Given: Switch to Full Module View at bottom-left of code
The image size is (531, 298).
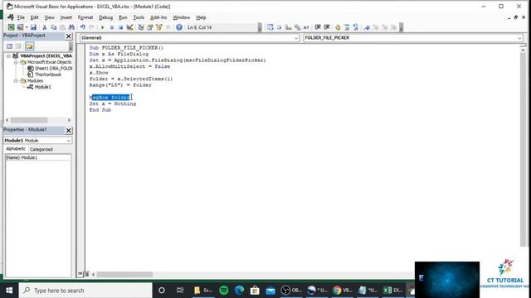Looking at the screenshot, I should point(86,274).
